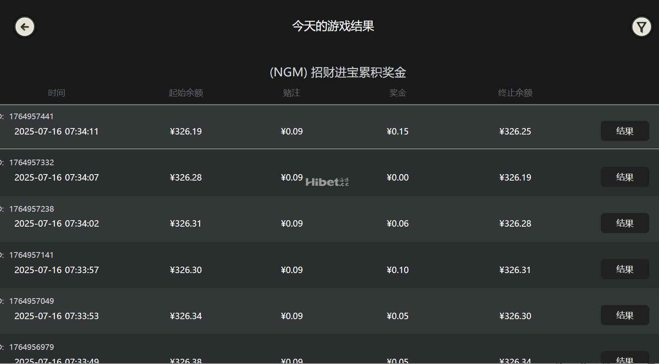Open 结果 for the 07:34:11 round

(x=625, y=131)
